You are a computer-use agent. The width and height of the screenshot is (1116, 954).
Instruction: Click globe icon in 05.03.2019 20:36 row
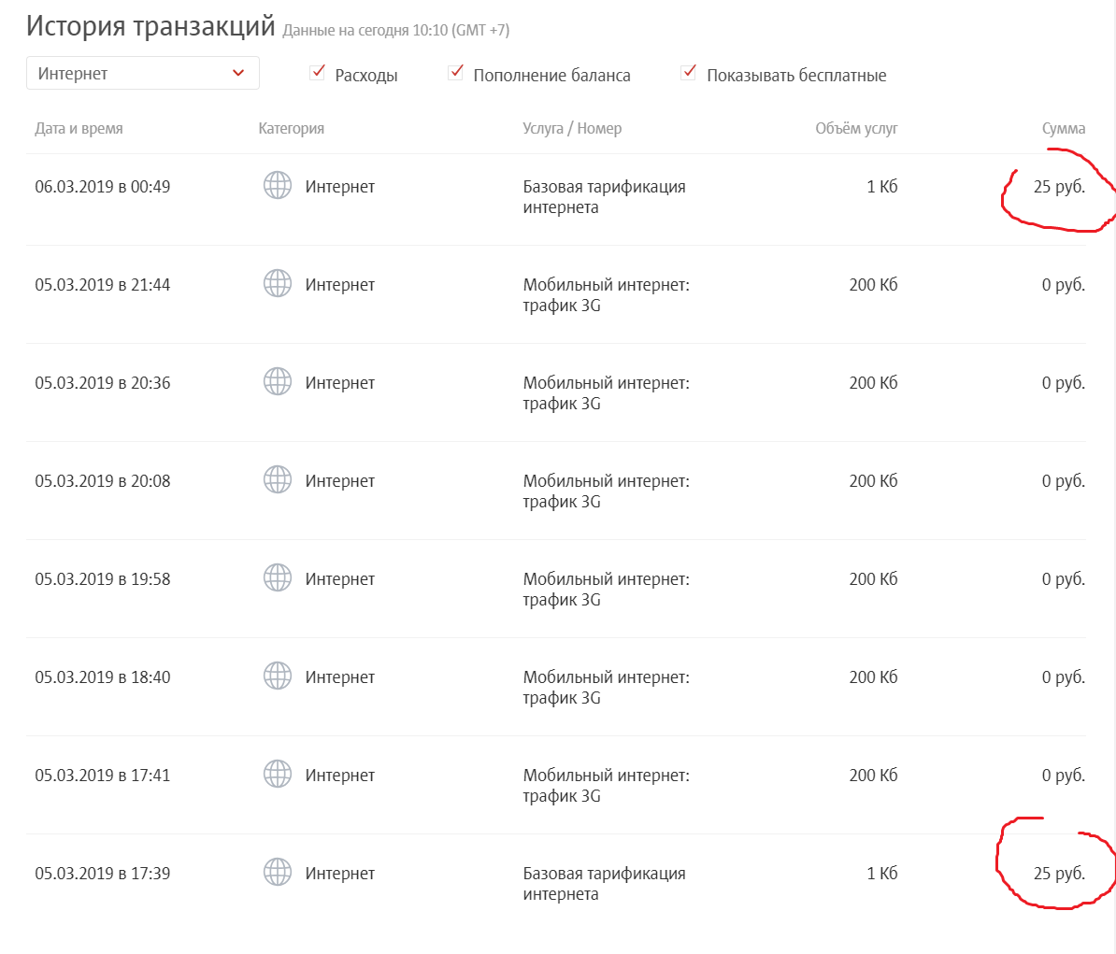(x=278, y=382)
